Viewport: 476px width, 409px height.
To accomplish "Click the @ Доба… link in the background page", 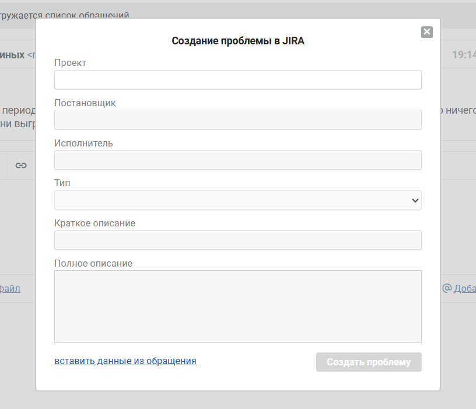I will pos(459,288).
